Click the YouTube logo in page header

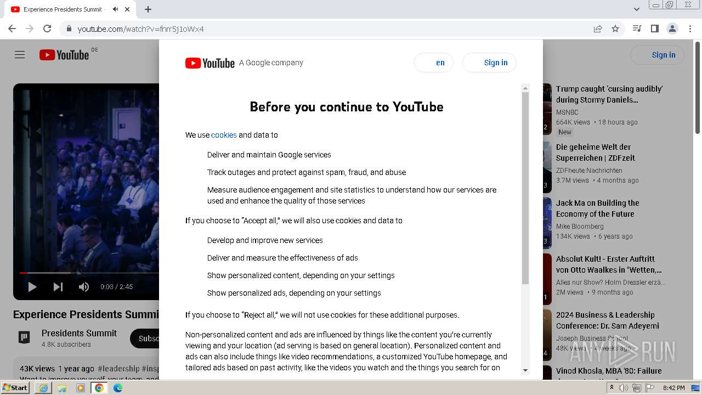click(64, 55)
